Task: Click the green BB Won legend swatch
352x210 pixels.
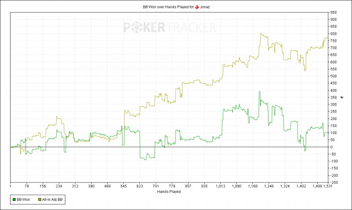Action: (x=14, y=199)
